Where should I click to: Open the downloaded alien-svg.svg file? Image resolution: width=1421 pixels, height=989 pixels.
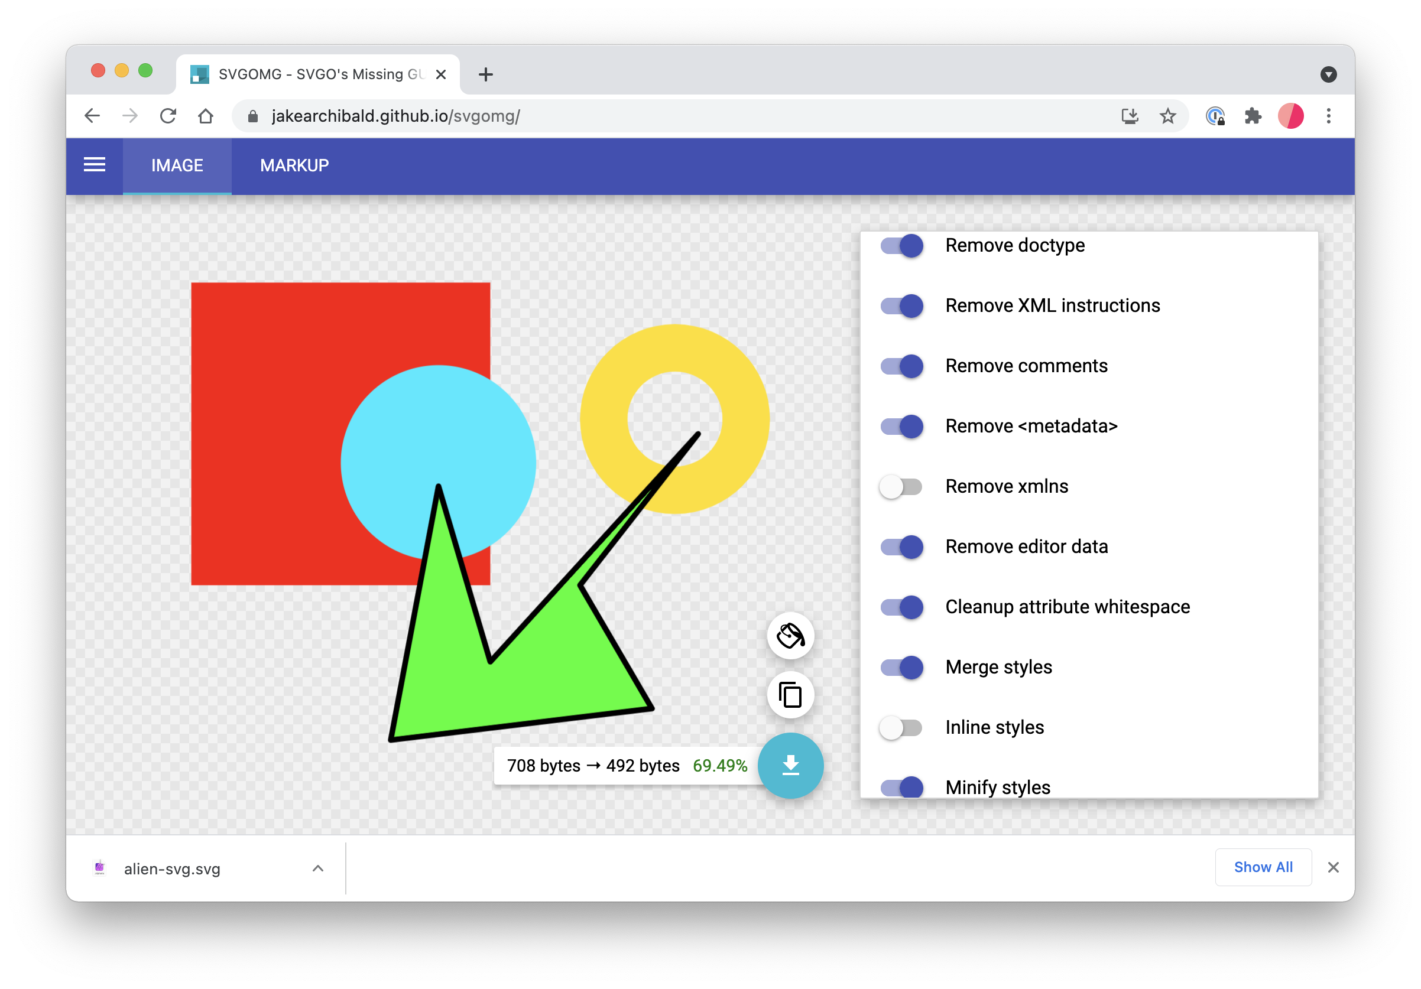[172, 868]
